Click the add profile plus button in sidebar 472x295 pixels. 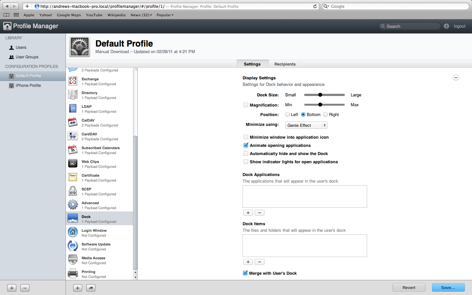[12, 288]
